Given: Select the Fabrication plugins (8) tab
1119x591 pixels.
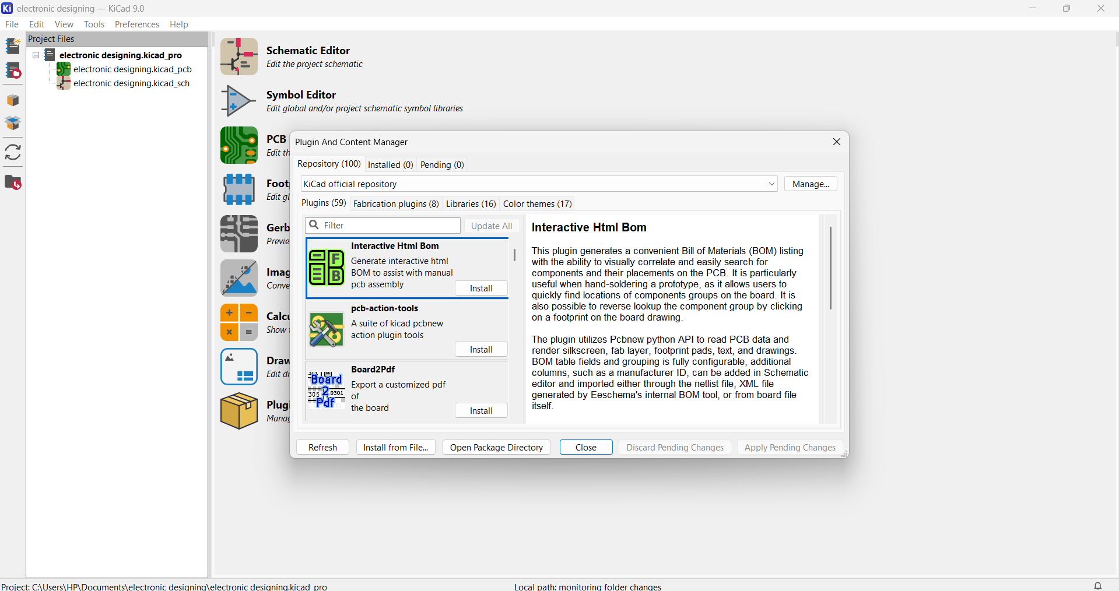Looking at the screenshot, I should point(396,204).
